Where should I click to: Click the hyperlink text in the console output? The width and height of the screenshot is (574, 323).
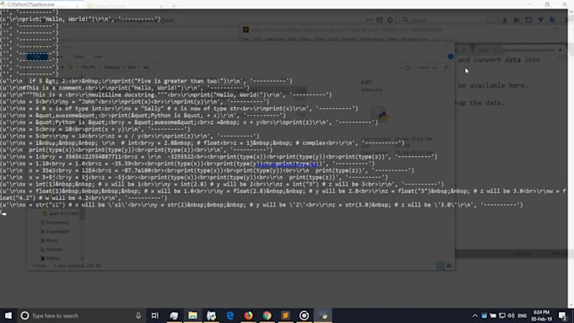287,164
